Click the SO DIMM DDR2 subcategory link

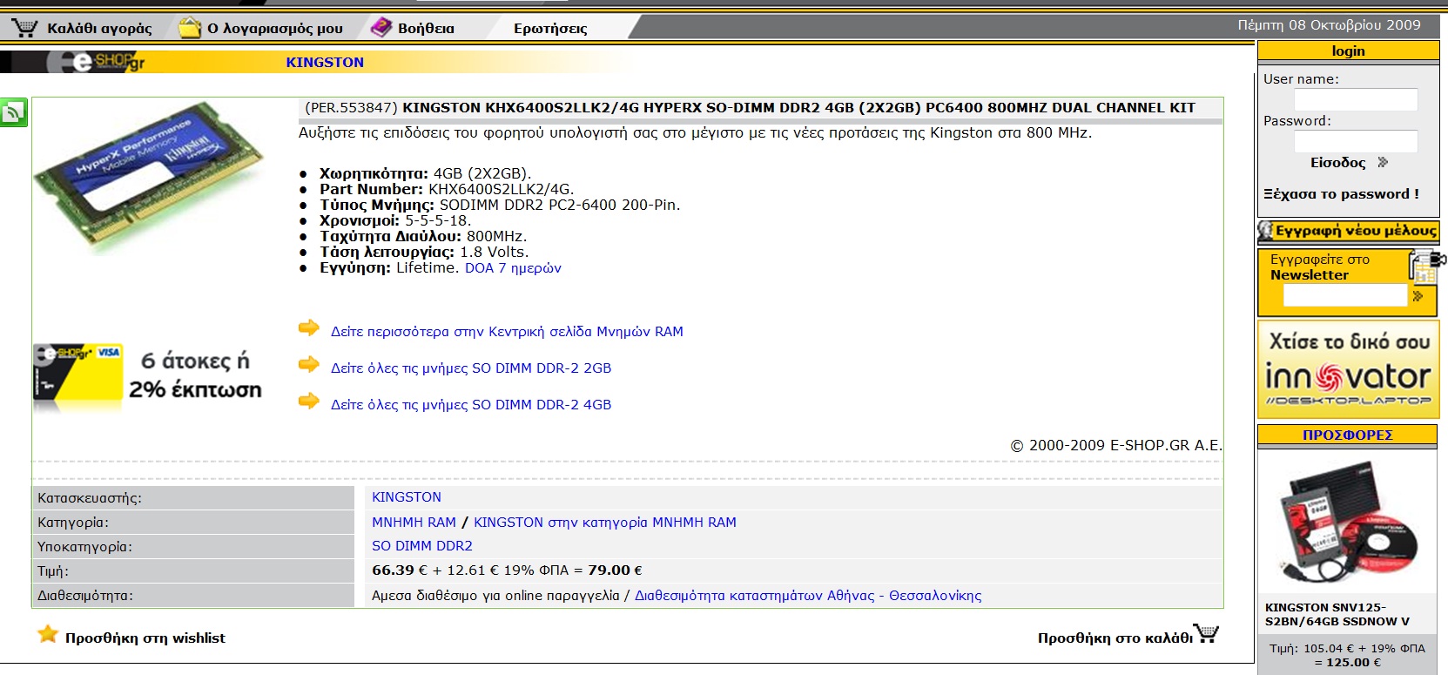[x=422, y=546]
